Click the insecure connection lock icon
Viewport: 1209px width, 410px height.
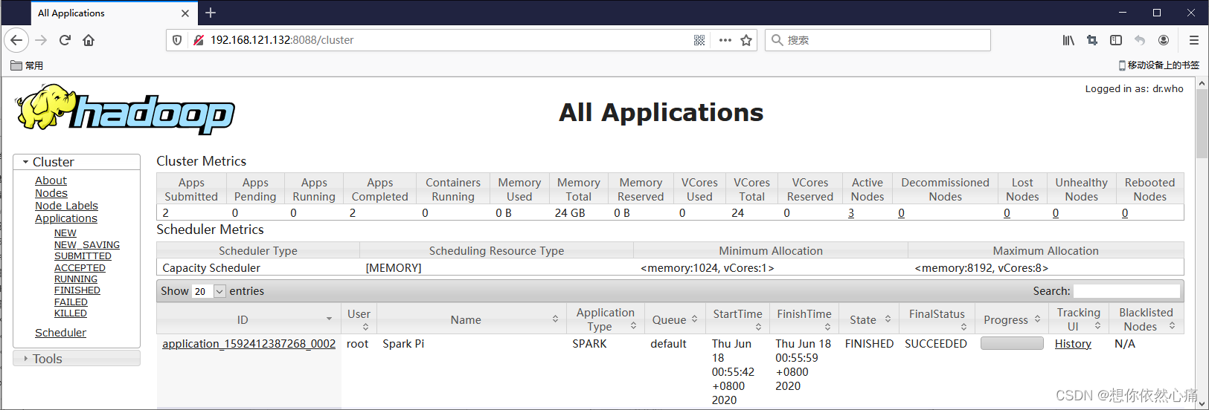199,40
